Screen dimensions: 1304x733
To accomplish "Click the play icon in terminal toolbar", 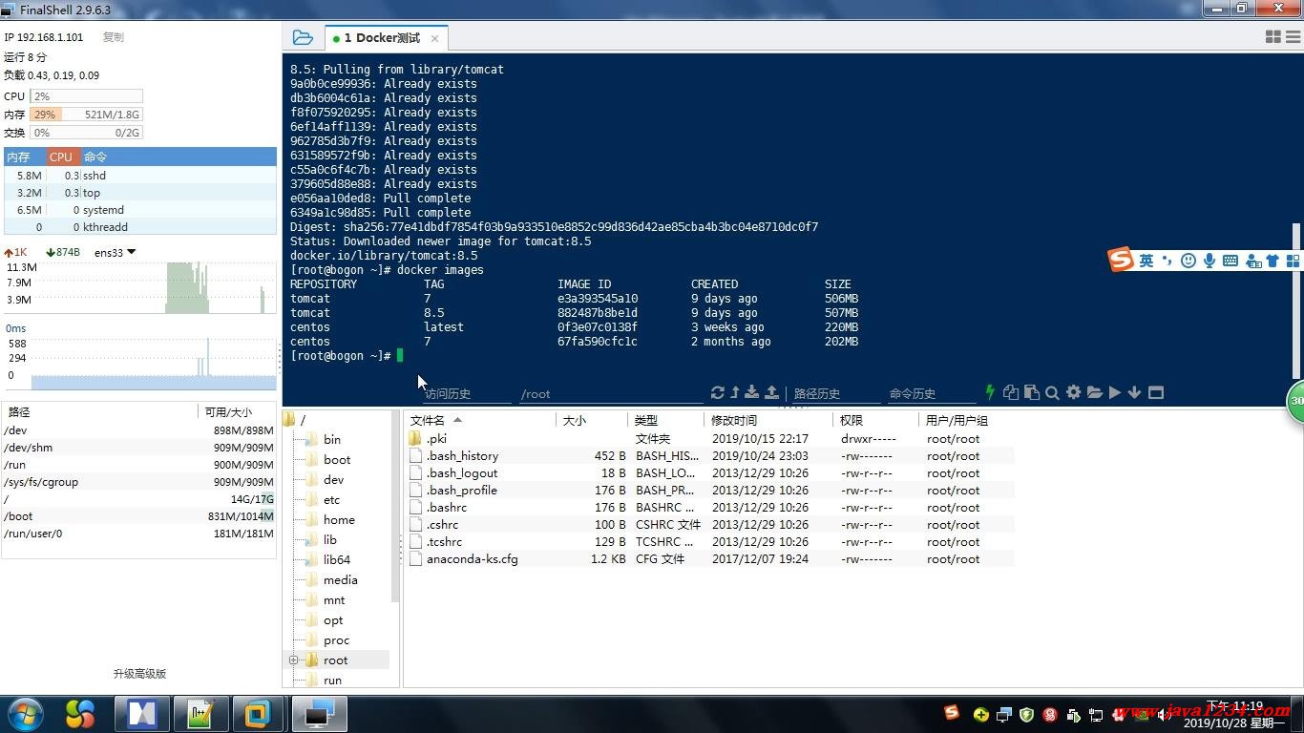I will click(1115, 392).
